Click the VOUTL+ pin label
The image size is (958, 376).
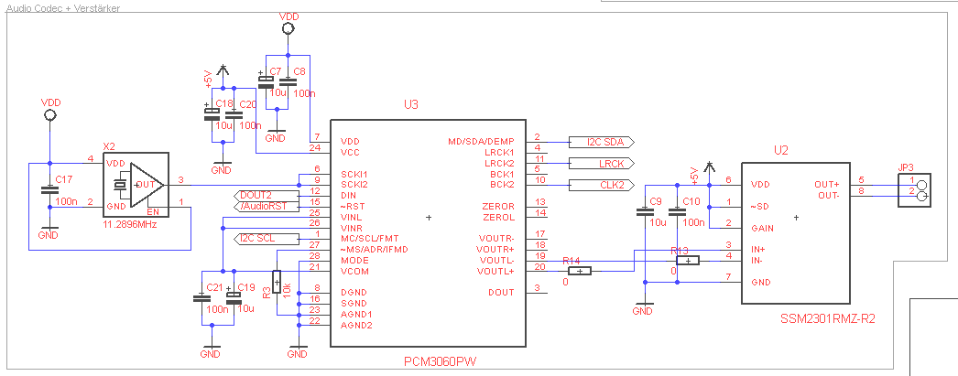click(497, 271)
